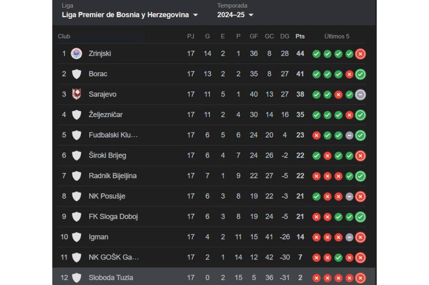This screenshot has width=429, height=285.
Task: Open the Široki Brijeg team link
Action: click(x=107, y=156)
